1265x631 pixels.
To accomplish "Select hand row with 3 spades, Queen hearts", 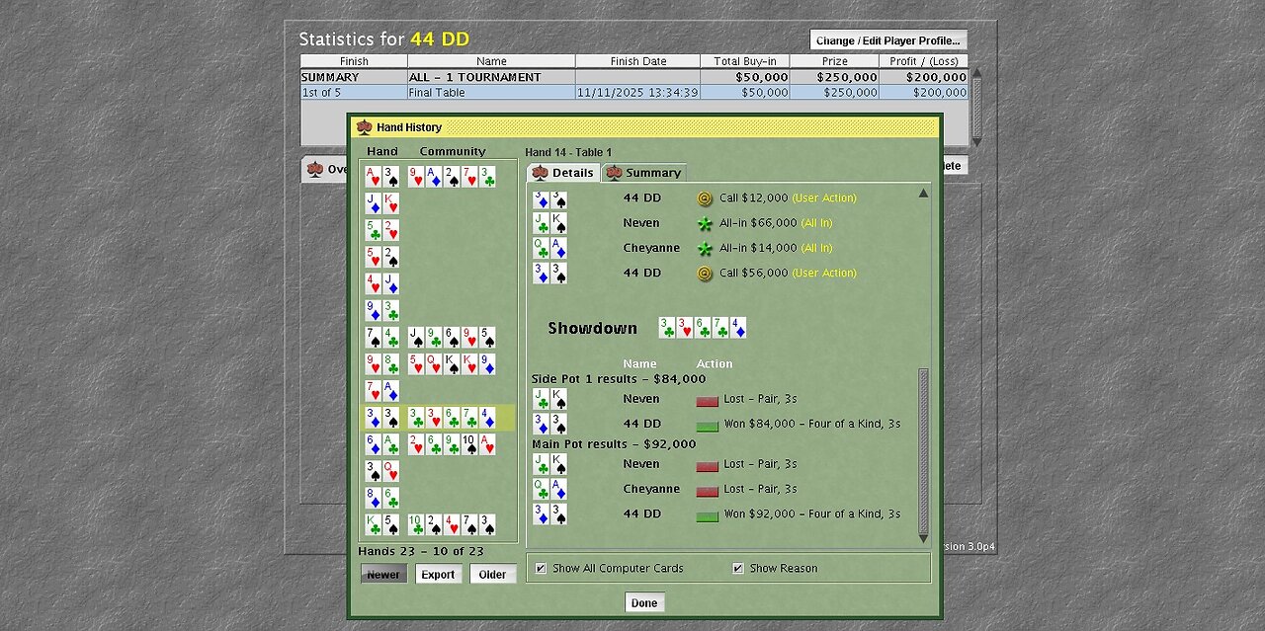I will click(438, 471).
